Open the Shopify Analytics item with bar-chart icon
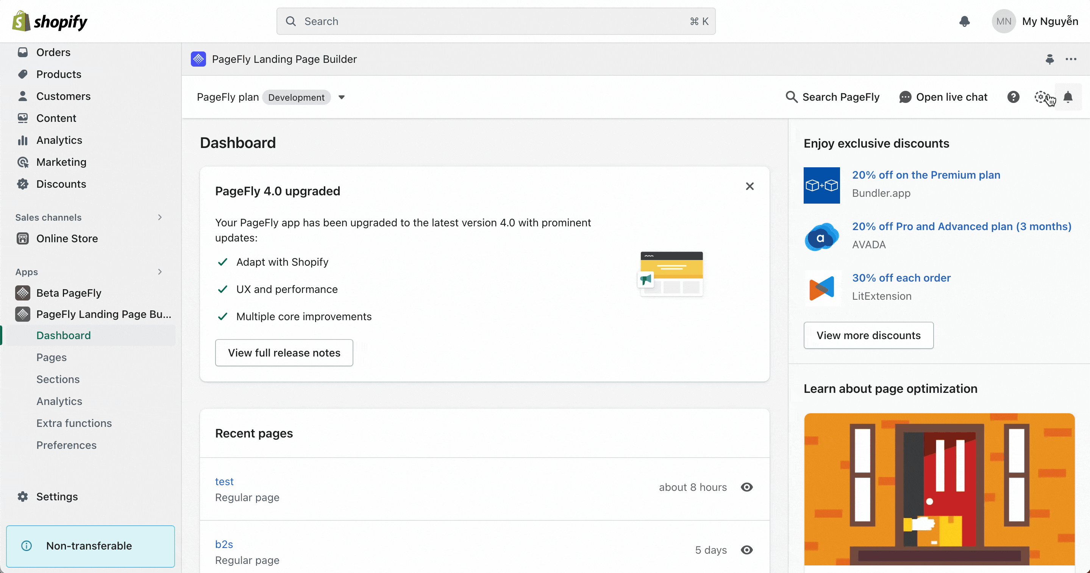 pyautogui.click(x=59, y=140)
